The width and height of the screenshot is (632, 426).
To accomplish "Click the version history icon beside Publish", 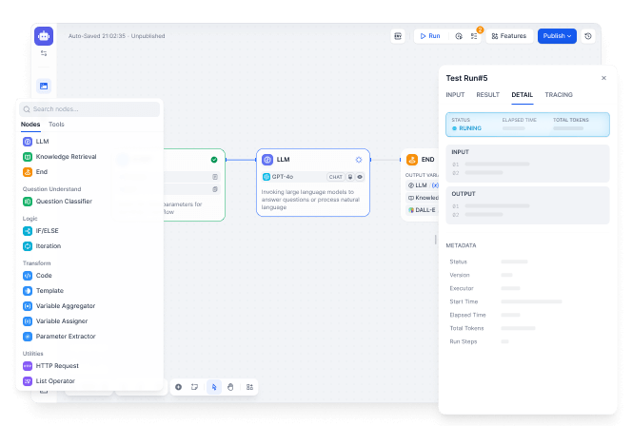I will [x=588, y=36].
